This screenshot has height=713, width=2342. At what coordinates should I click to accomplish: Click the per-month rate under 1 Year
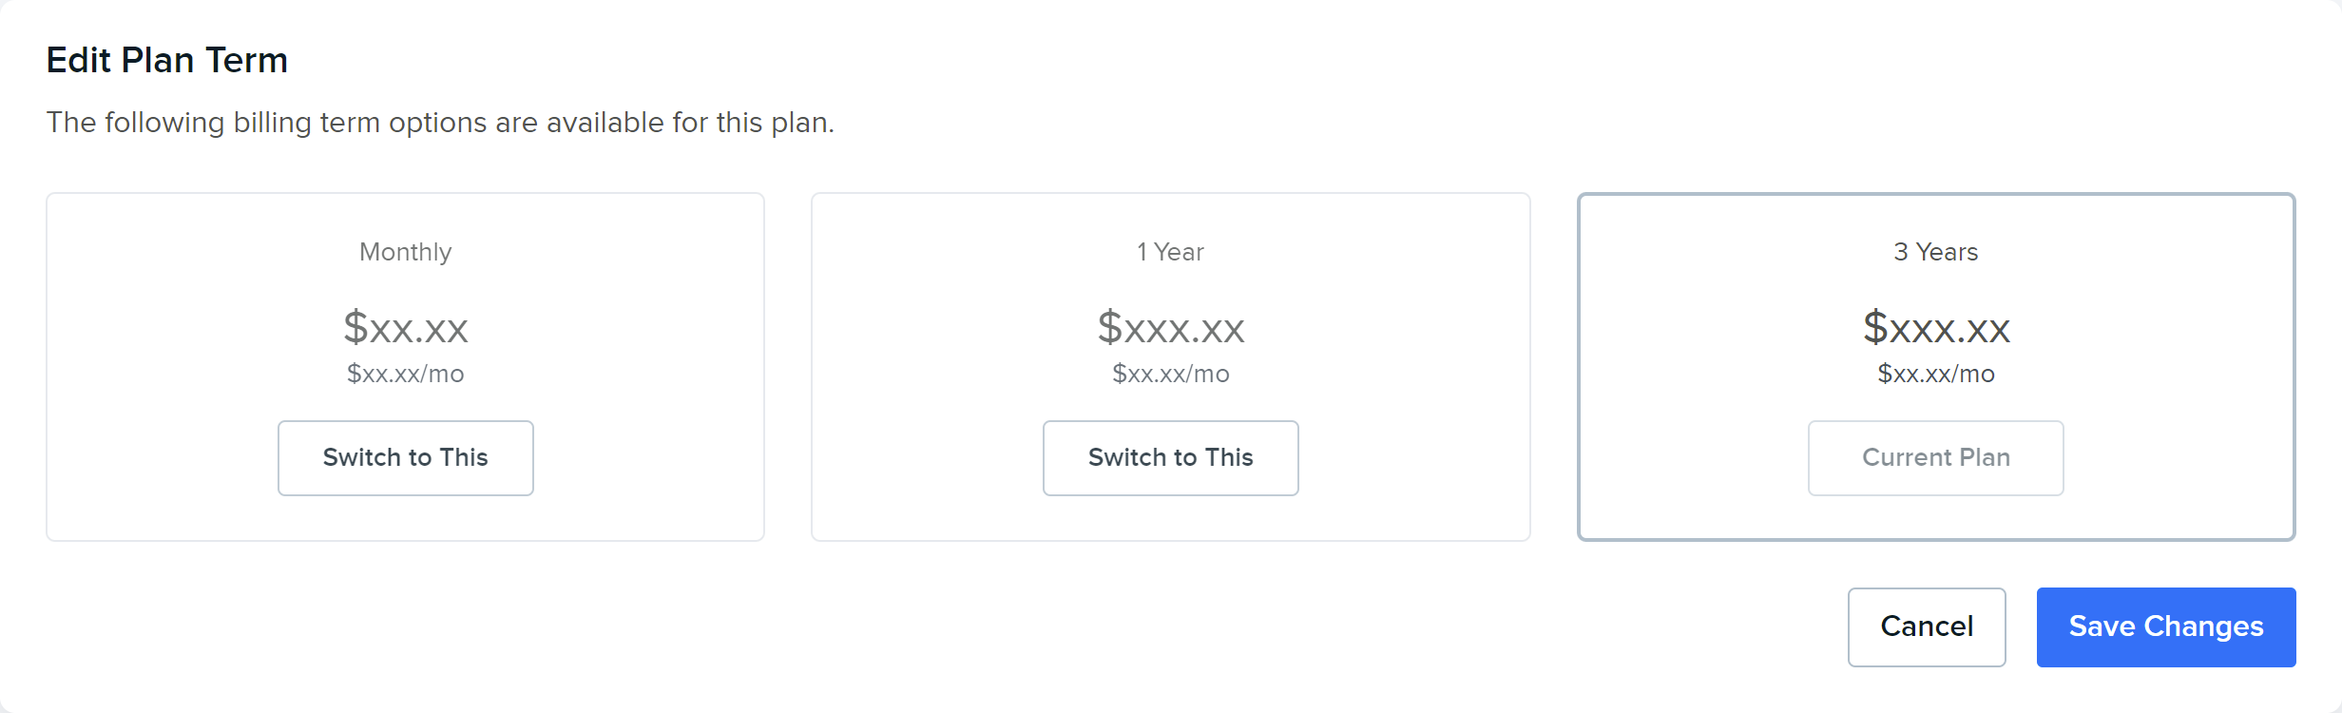1171,374
